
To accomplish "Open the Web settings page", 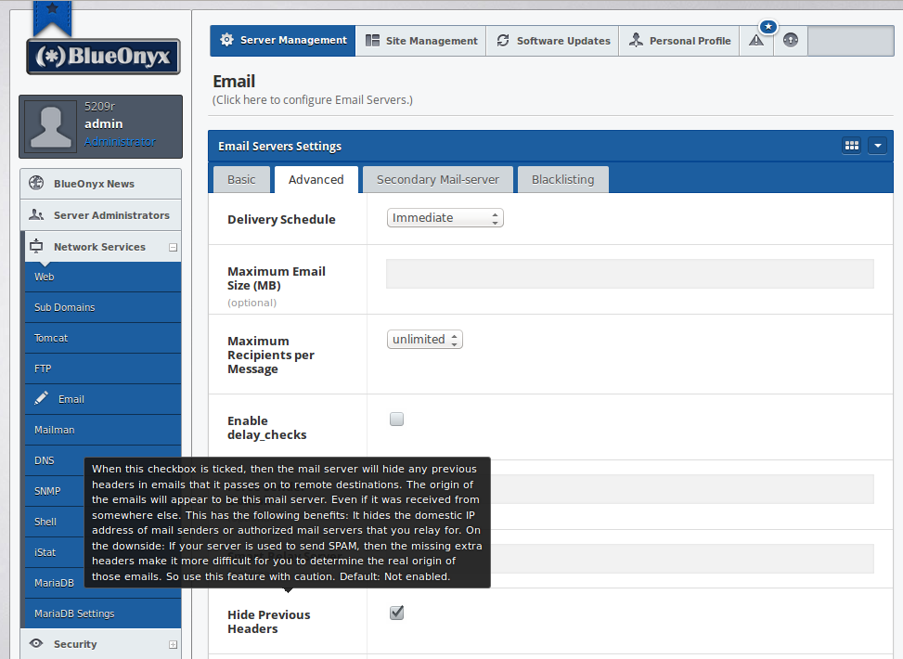I will click(x=103, y=277).
